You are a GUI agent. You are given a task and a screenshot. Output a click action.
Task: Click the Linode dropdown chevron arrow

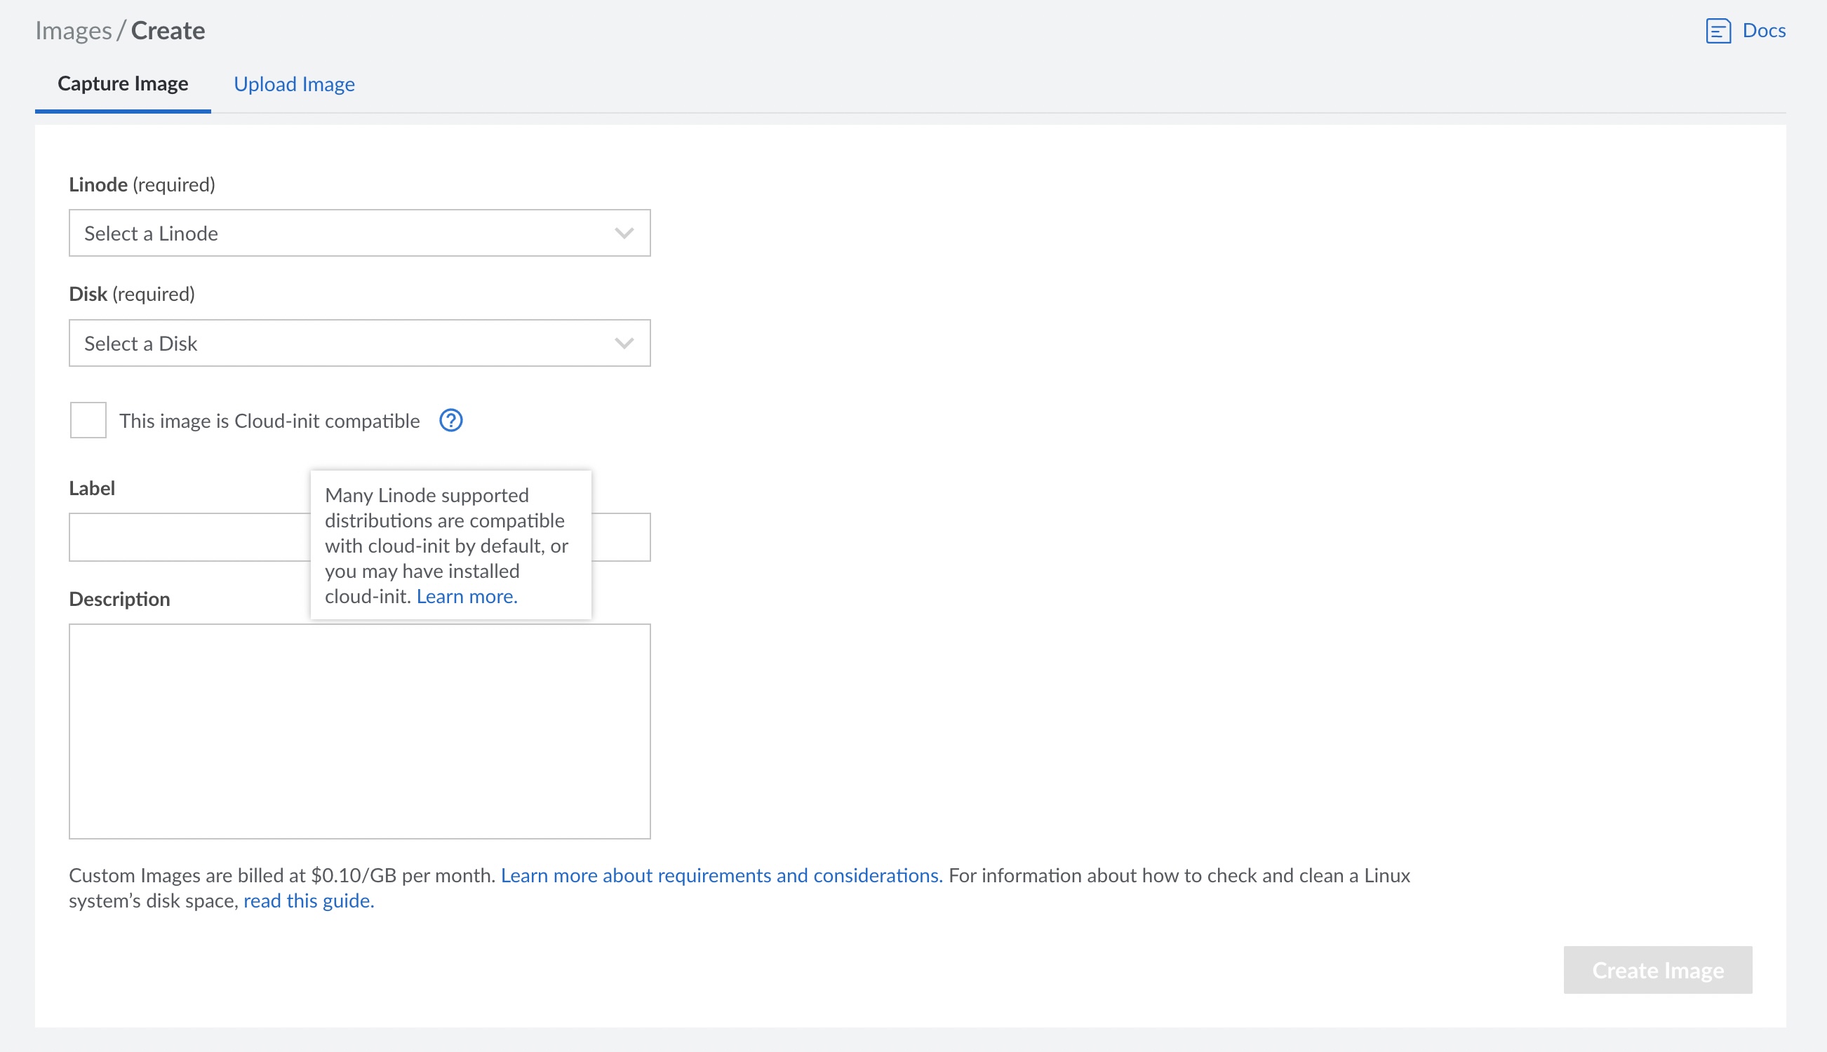(x=624, y=234)
